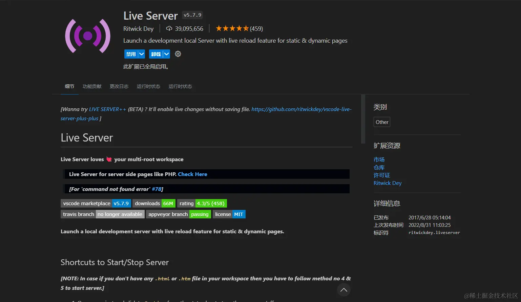Click the 扩展资源 section heading
The width and height of the screenshot is (521, 302).
[x=387, y=146]
